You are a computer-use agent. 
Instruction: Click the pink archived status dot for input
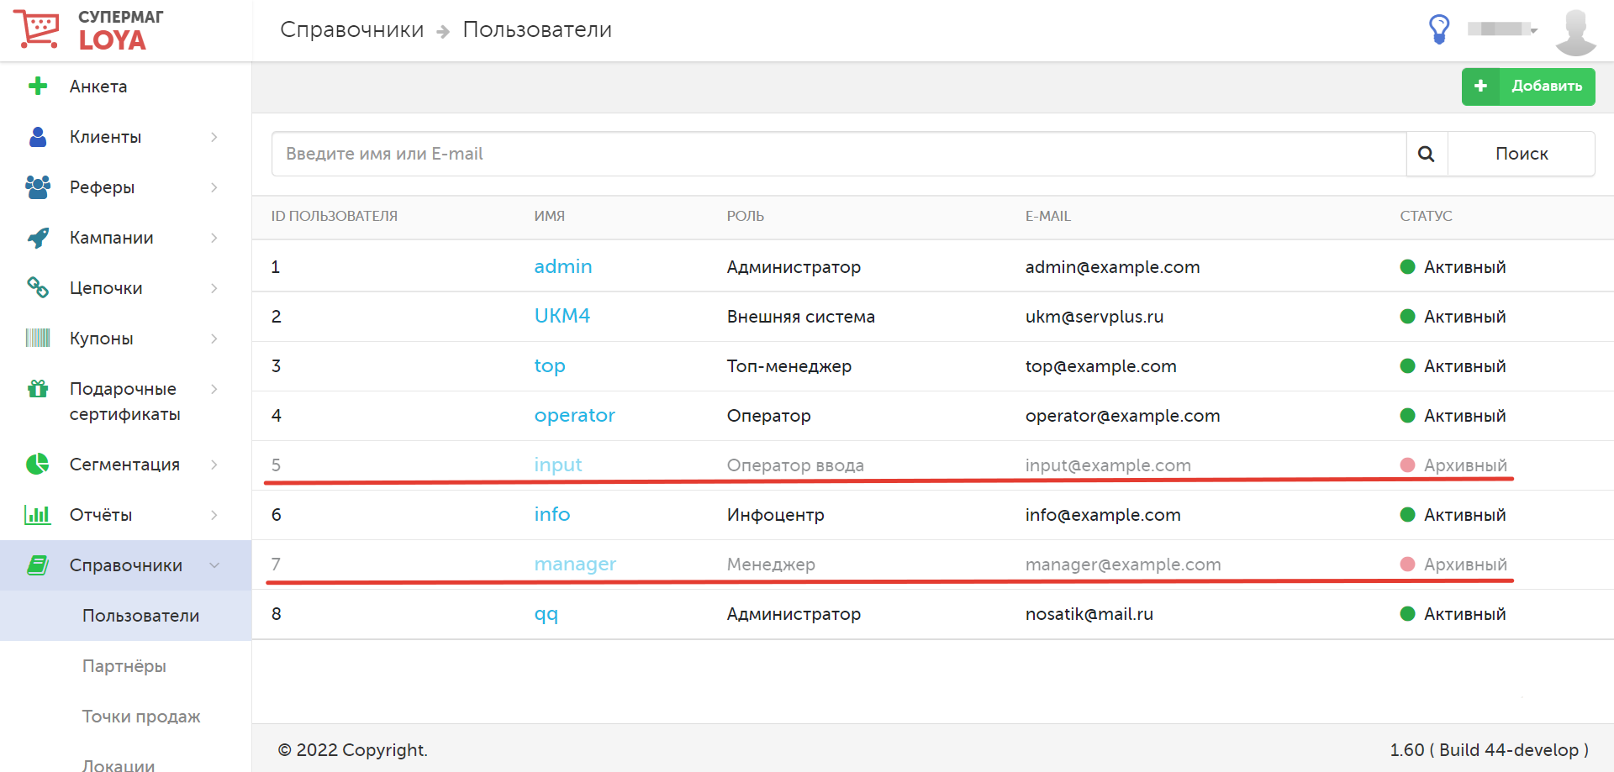1408,465
